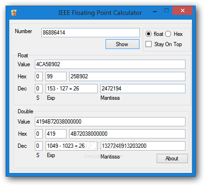
Task: Click the Float Hex exponent field 99
Action: (56, 76)
